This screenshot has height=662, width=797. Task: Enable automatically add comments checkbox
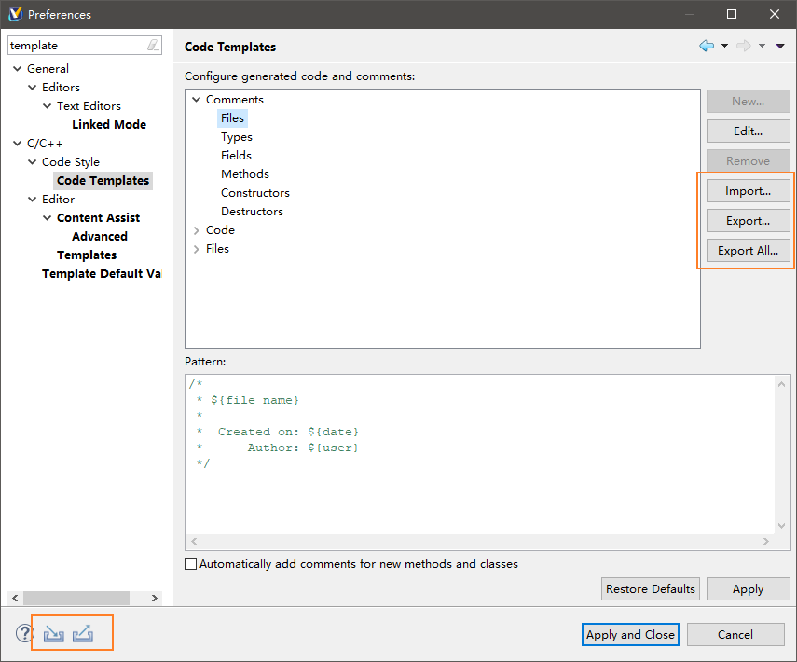click(x=190, y=564)
